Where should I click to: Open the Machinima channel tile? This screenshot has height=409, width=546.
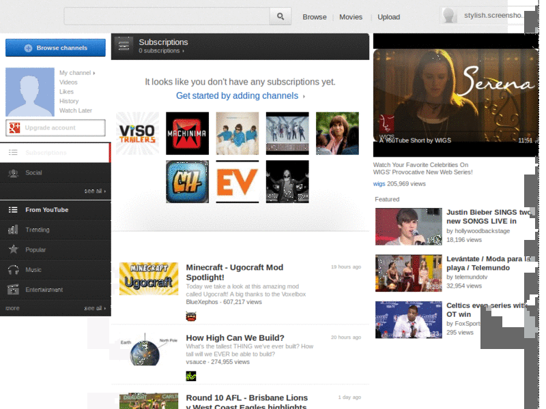[x=187, y=133]
